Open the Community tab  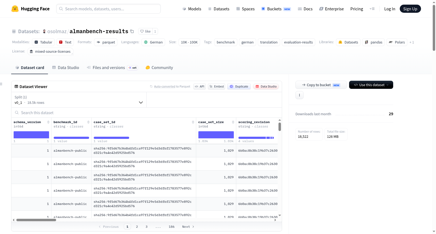pyautogui.click(x=159, y=68)
